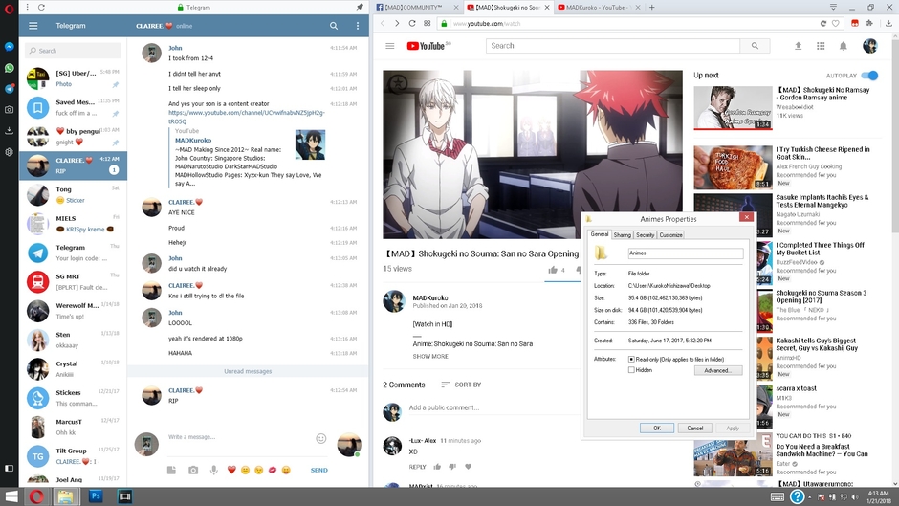899x506 pixels.
Task: Reply to Lux-Alex comment
Action: [x=417, y=467]
